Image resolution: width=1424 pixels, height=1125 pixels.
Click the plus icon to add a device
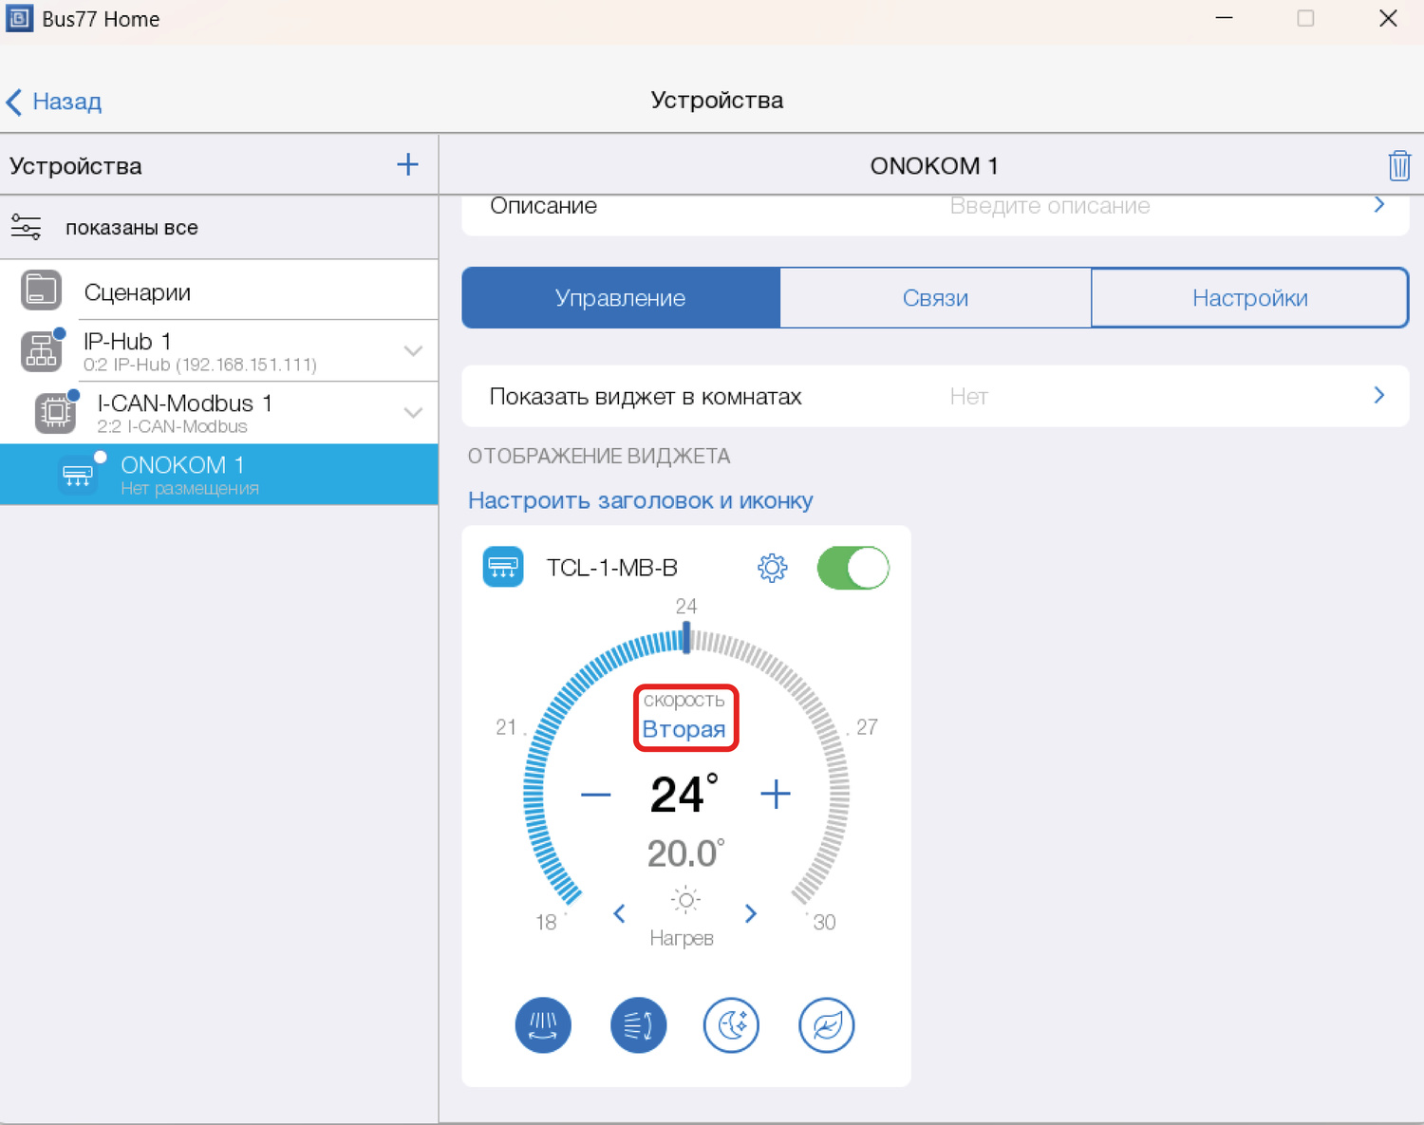point(407,165)
